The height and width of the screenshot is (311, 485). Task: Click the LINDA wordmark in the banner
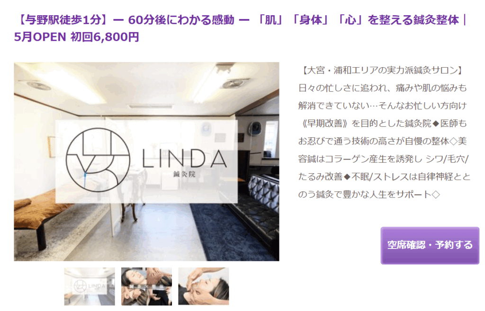185,158
